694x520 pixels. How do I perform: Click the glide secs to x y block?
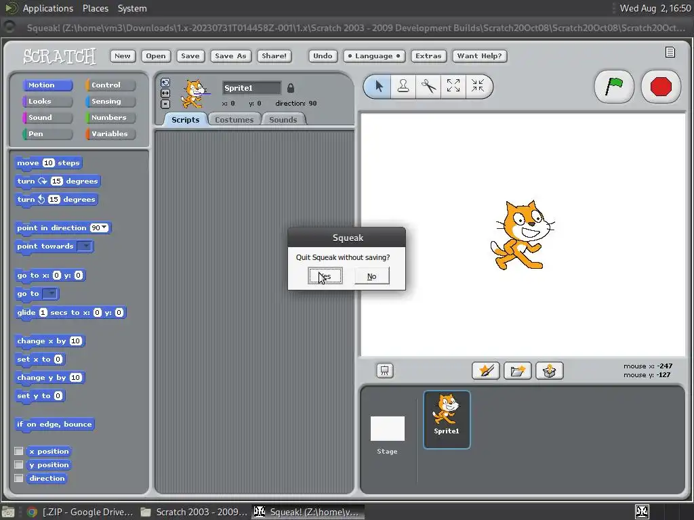click(70, 313)
